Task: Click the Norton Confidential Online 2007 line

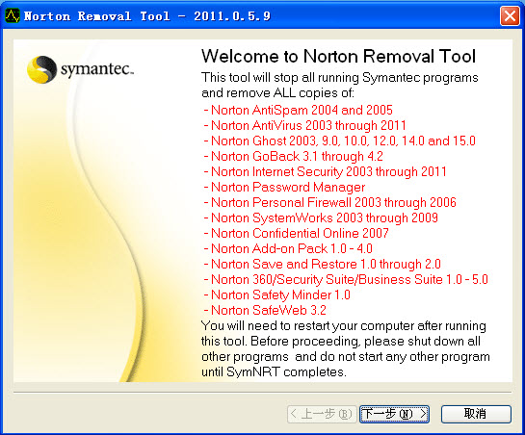Action: pos(296,233)
